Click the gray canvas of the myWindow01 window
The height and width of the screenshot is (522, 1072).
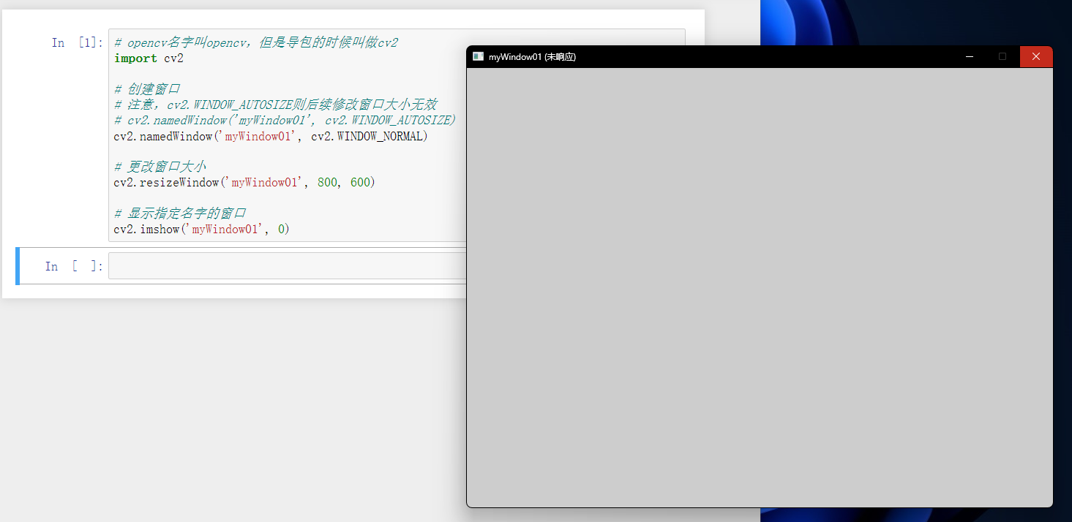point(760,287)
